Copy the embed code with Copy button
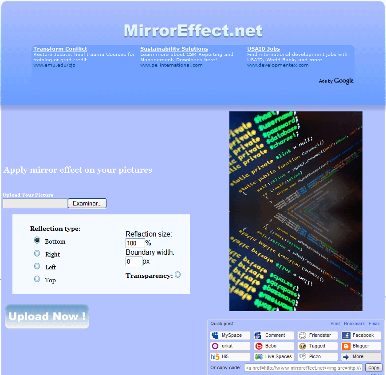The height and width of the screenshot is (375, 386). point(374,367)
